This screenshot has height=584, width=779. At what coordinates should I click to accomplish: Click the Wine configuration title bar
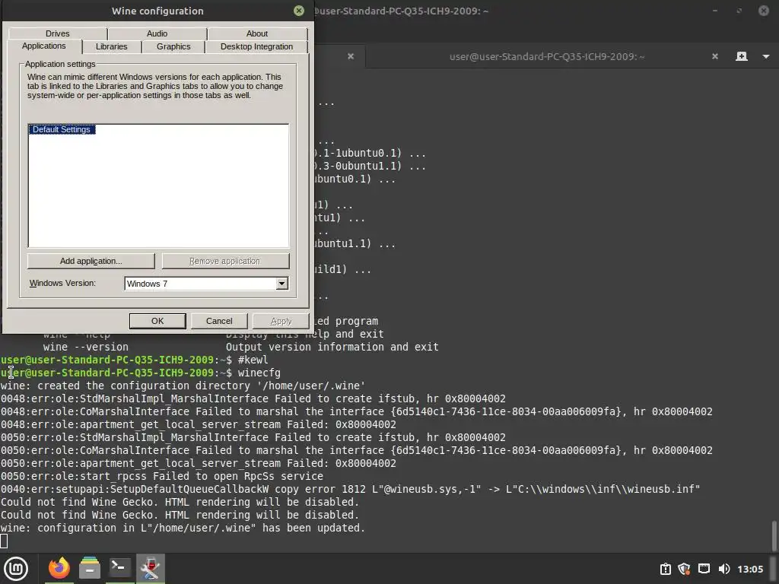tap(157, 11)
